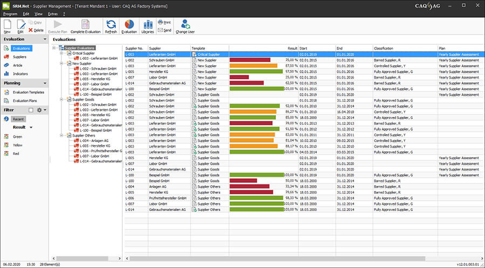Open Libraries from the toolbar
This screenshot has width=485, height=268.
147,25
